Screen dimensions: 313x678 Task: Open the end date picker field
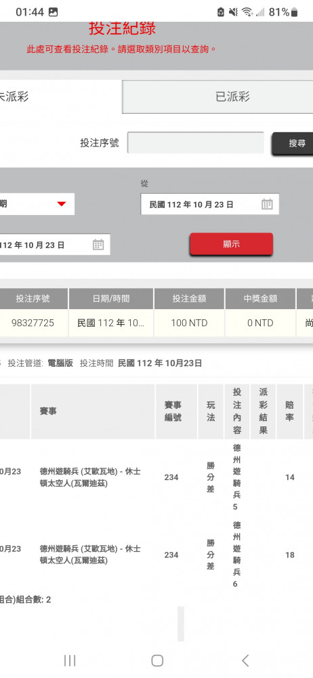(54, 245)
